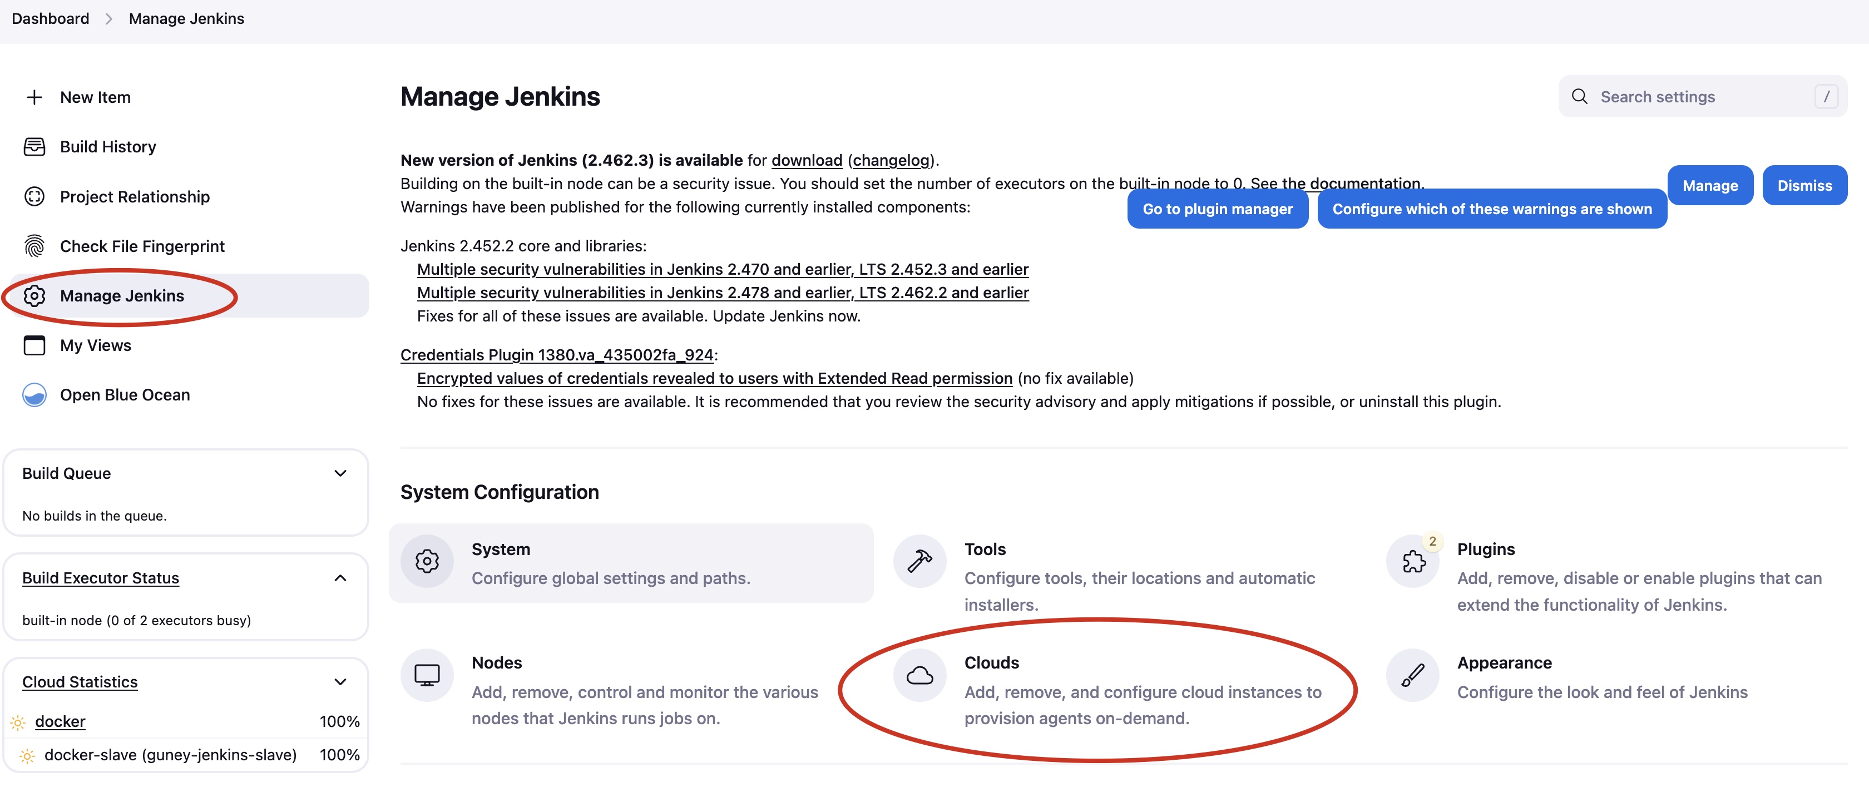Open System configuration card title
Image resolution: width=1869 pixels, height=792 pixels.
click(501, 549)
